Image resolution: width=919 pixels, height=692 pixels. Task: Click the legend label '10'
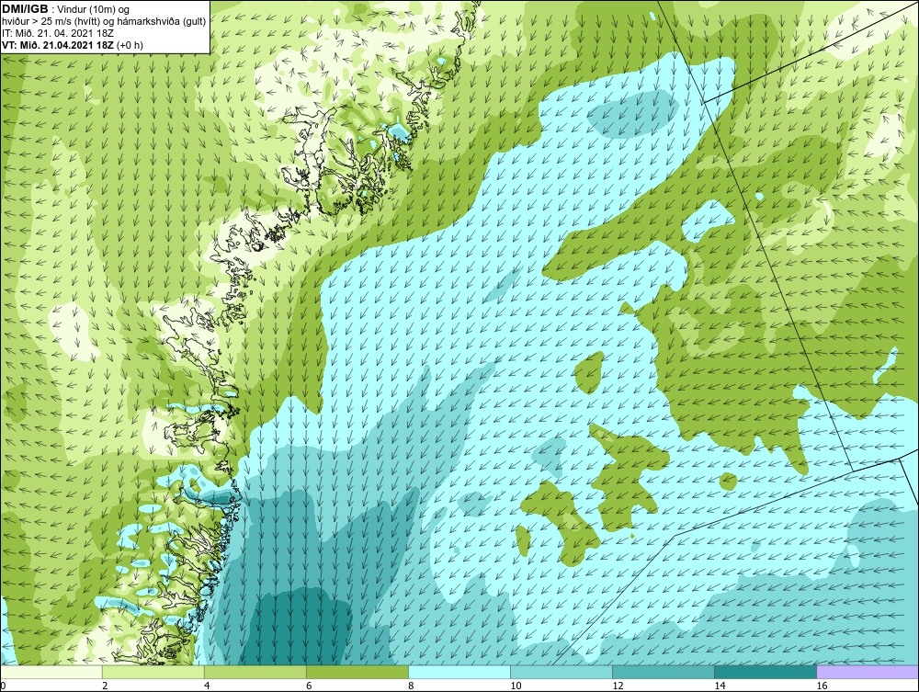pos(516,686)
